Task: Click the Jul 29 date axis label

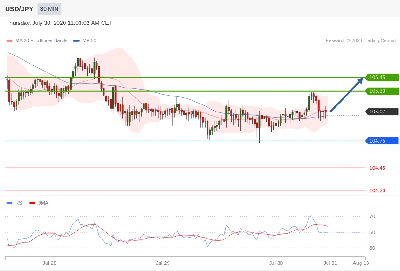Action: coord(163,263)
